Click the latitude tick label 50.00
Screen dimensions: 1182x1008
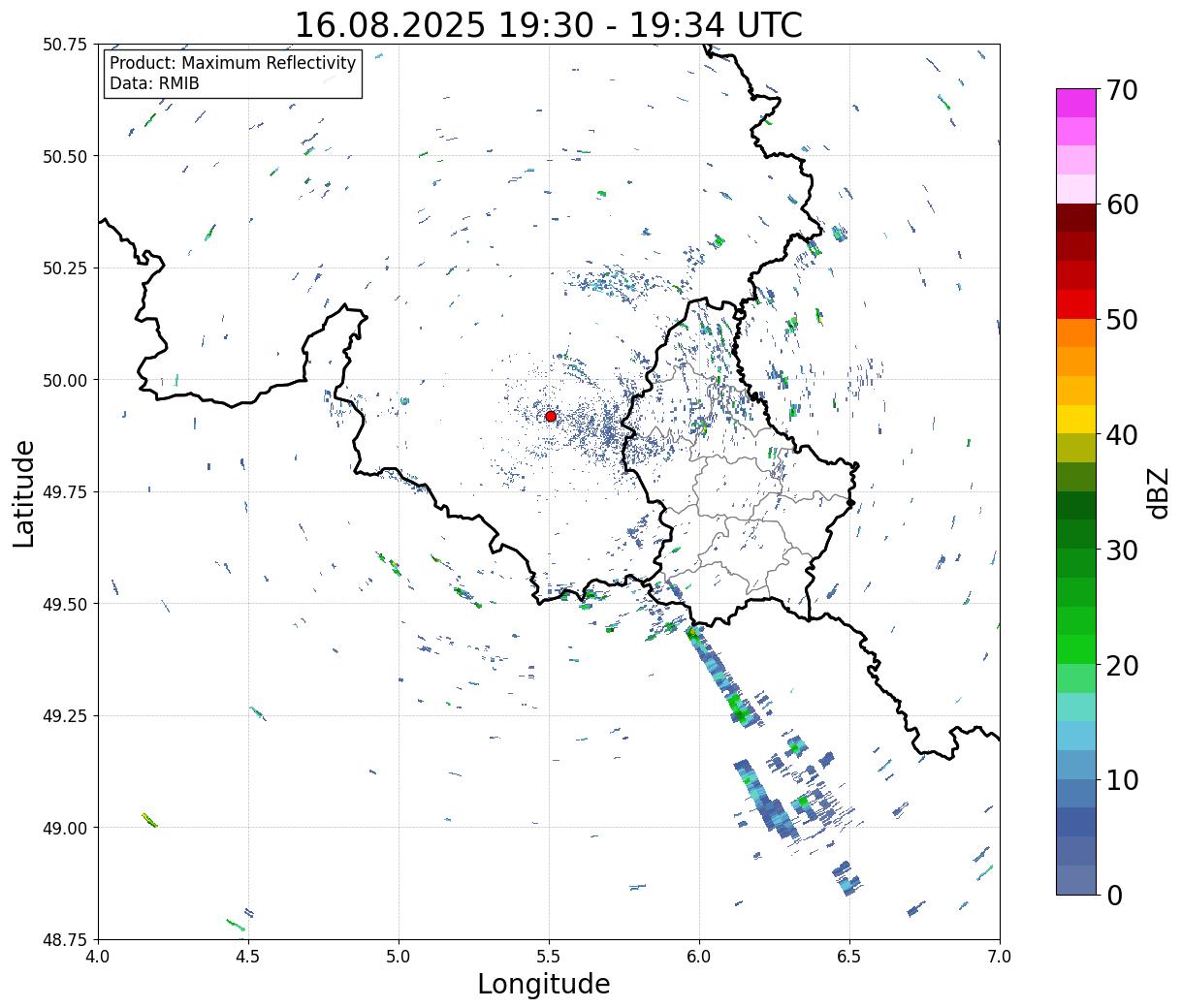65,380
